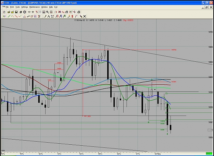
Task: Click the new document page icon
Action: click(4, 12)
